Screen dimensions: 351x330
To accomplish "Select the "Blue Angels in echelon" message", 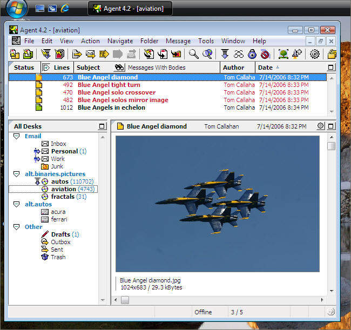I will [111, 107].
